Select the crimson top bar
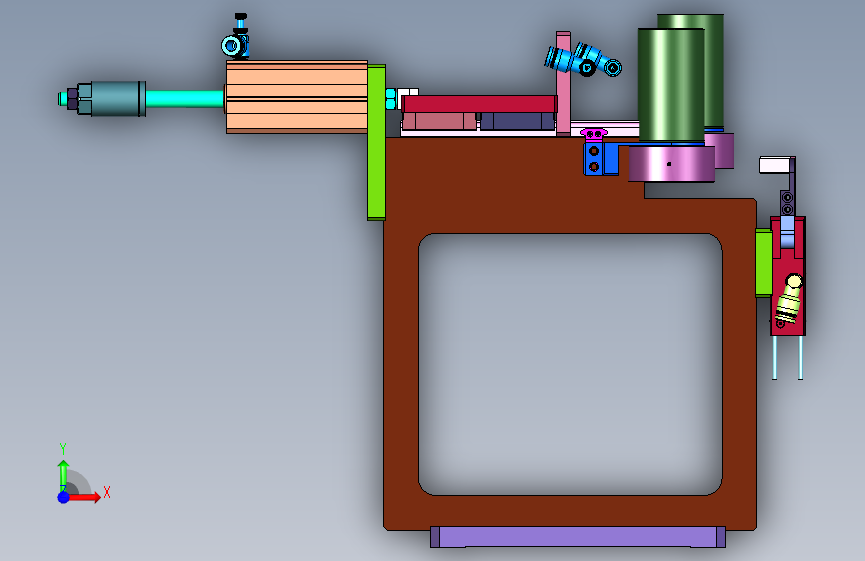 pyautogui.click(x=479, y=104)
